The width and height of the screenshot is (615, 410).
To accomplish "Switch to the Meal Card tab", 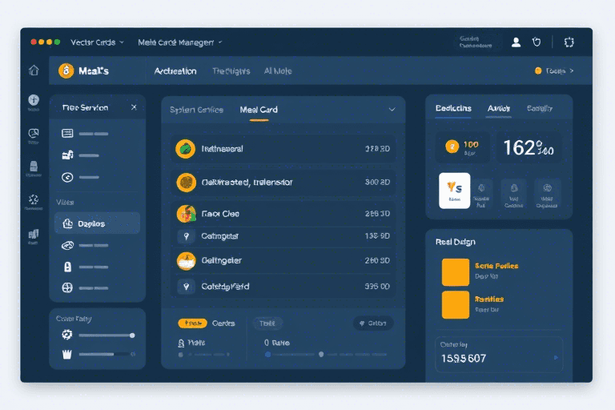I will [x=259, y=110].
